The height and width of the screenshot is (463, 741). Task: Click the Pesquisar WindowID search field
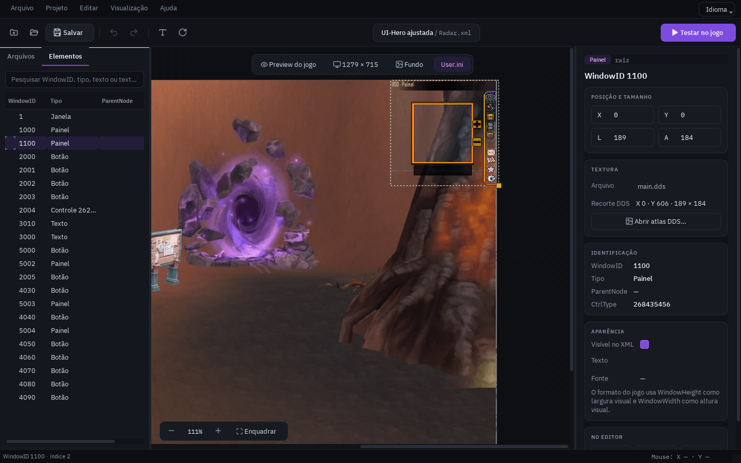75,80
